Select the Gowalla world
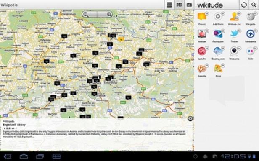Screen dimensions: 259x161 point(202,69)
